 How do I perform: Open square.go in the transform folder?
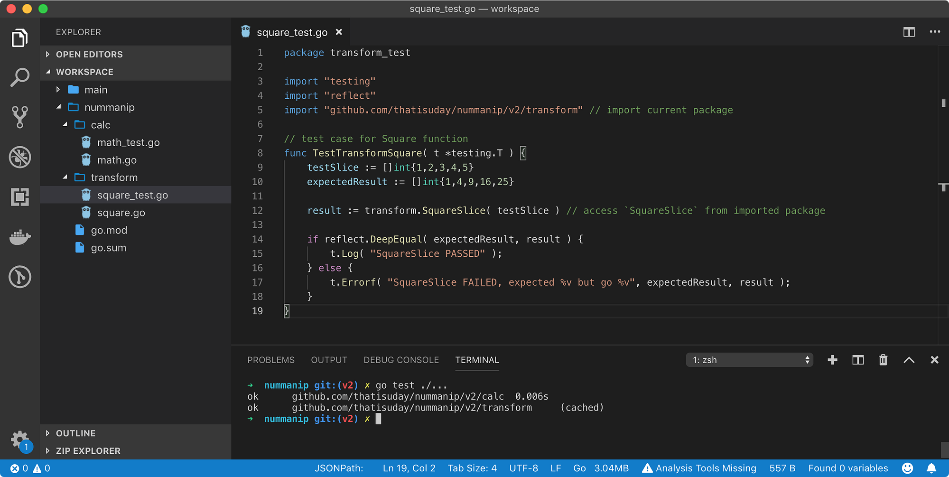[121, 212]
